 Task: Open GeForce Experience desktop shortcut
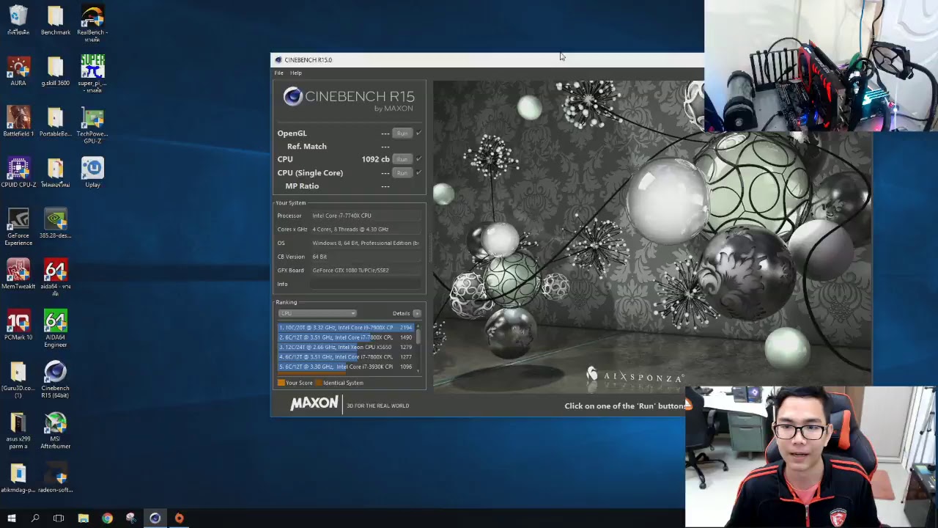(x=18, y=227)
